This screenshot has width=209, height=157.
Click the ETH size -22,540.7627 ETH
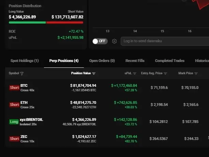click(84, 107)
